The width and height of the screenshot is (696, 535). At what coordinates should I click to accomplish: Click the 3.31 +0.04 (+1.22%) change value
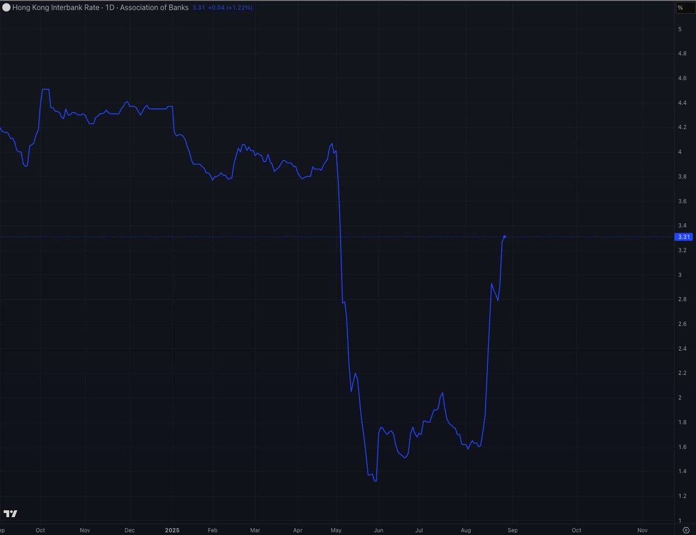click(222, 8)
